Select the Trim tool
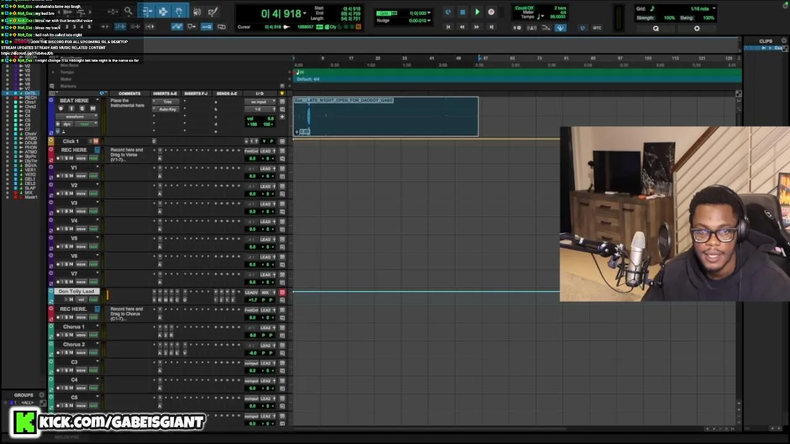Viewport: 790px width, 444px height. pos(147,12)
